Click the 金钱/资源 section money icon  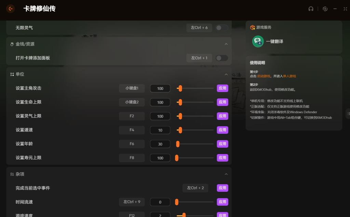coord(12,44)
